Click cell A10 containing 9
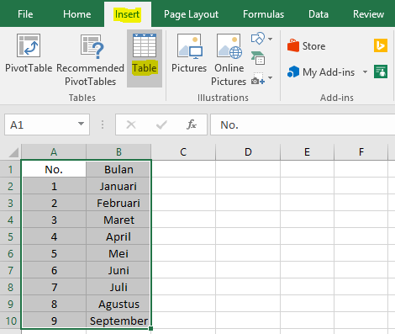Screen dimensions: 395x334 pos(54,321)
